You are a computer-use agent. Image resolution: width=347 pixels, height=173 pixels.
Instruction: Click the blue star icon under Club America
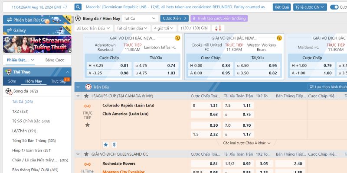105,144
